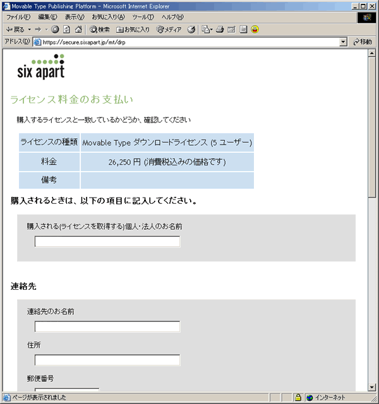Focus the 連絡先のお名前 input field

[107, 327]
